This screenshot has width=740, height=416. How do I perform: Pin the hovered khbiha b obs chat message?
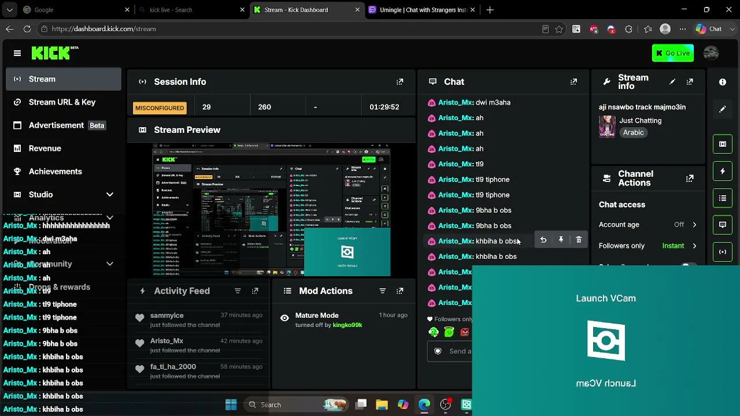point(561,240)
